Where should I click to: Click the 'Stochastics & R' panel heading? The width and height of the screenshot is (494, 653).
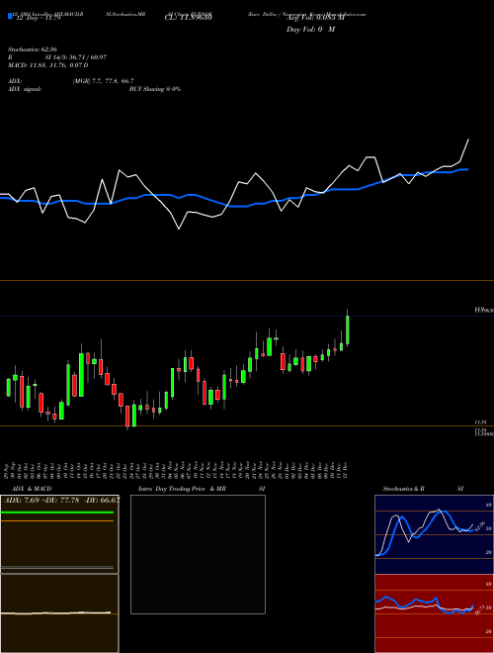click(403, 489)
